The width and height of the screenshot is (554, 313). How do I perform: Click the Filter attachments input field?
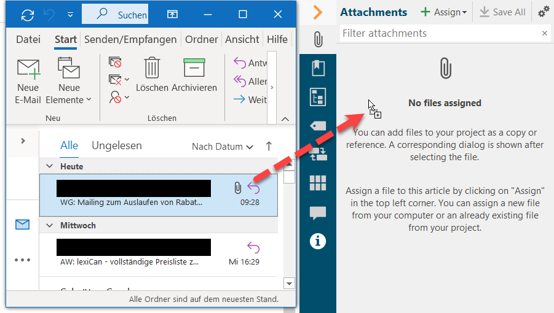click(439, 33)
